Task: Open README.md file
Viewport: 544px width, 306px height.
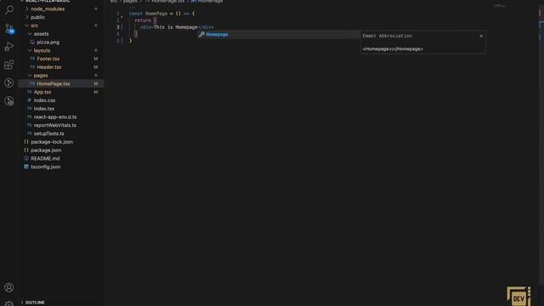Action: pyautogui.click(x=45, y=159)
